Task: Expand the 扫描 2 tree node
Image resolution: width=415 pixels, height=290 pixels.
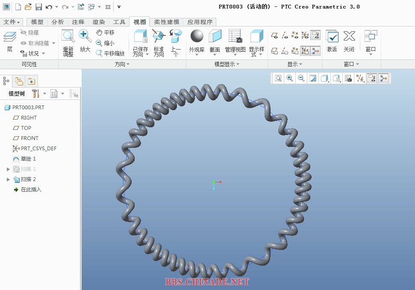Action: [x=8, y=179]
